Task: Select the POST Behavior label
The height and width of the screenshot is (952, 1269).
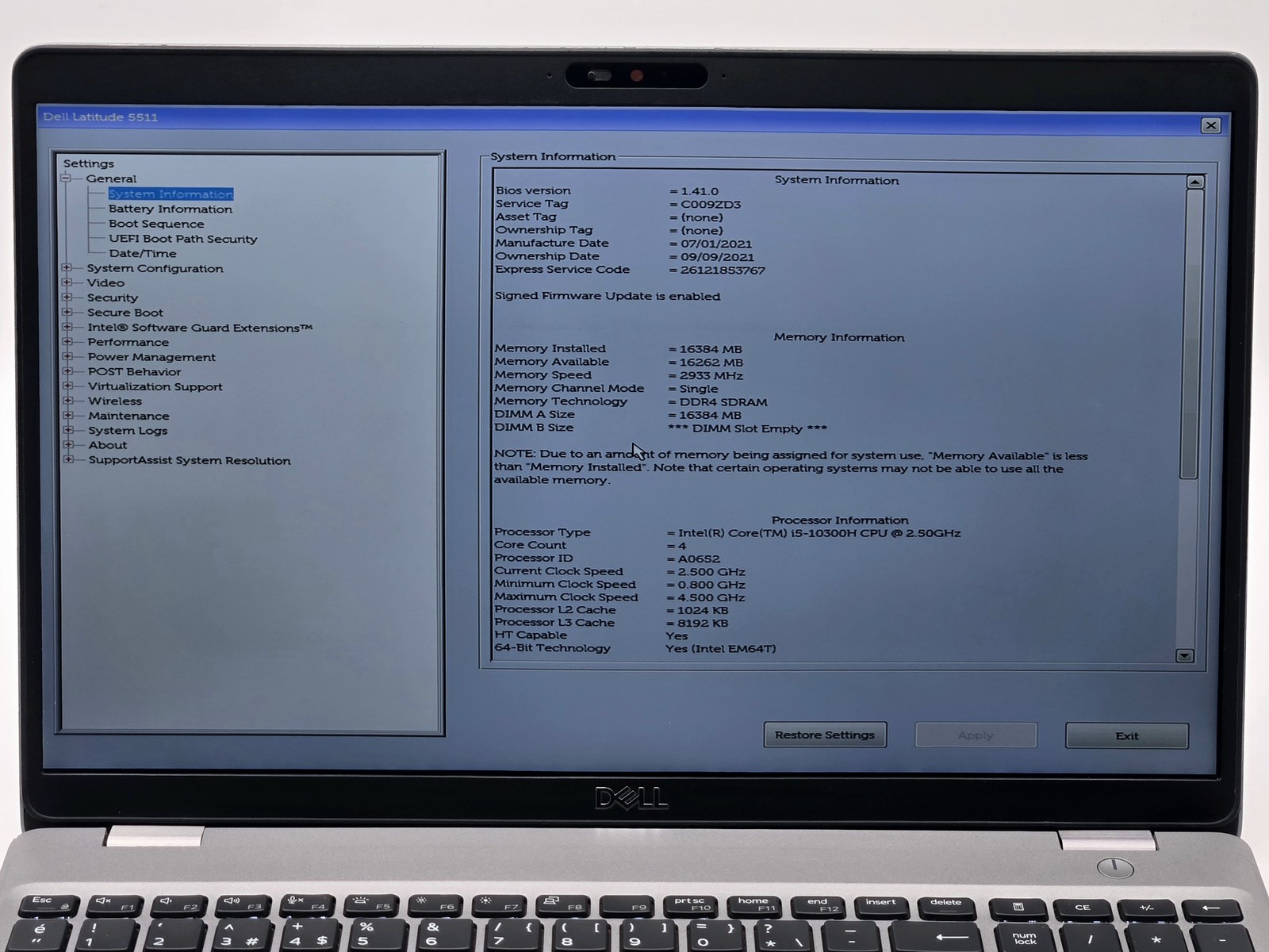Action: click(x=134, y=372)
